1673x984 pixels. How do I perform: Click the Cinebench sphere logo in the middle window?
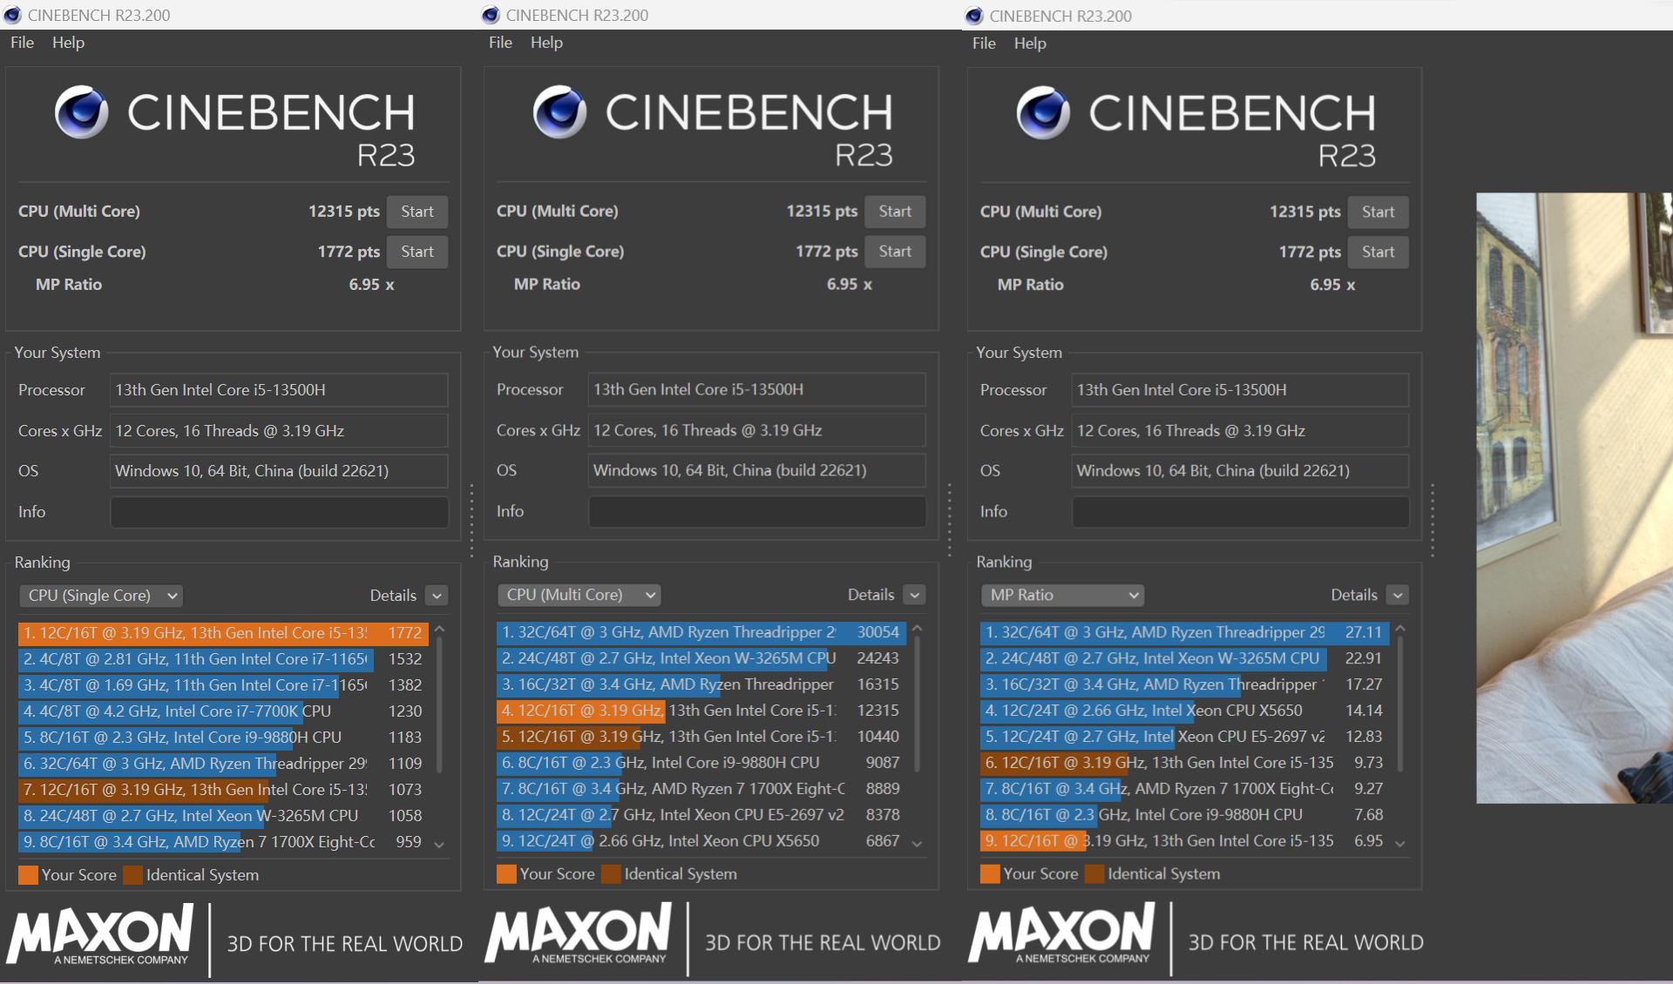coord(559,112)
